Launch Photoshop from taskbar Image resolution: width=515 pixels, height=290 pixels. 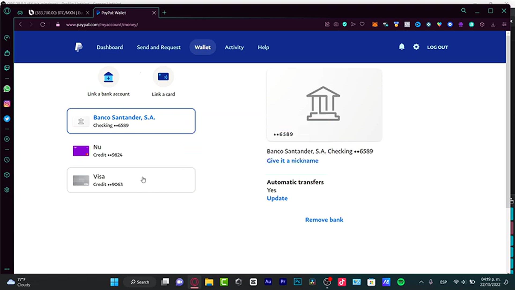coord(297,282)
